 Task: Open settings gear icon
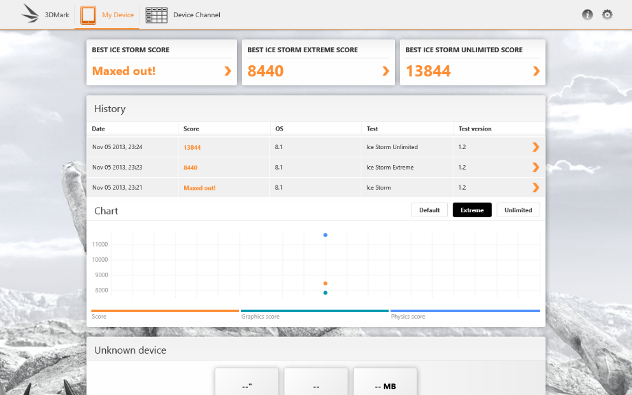pyautogui.click(x=607, y=15)
